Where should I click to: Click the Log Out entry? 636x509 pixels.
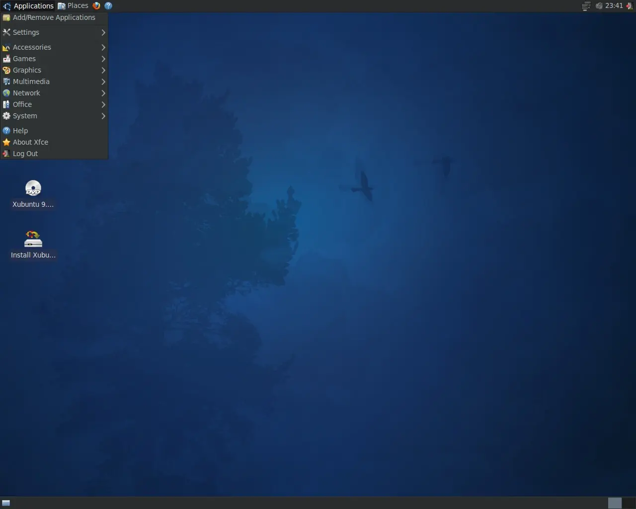coord(25,154)
